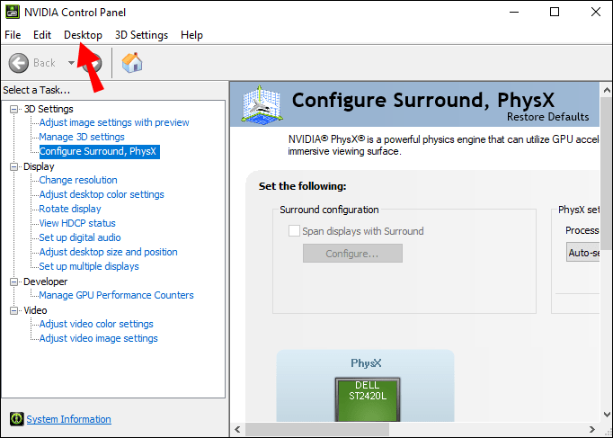Click the NVIDIA app icon in title bar
This screenshot has width=613, height=438.
coord(13,12)
